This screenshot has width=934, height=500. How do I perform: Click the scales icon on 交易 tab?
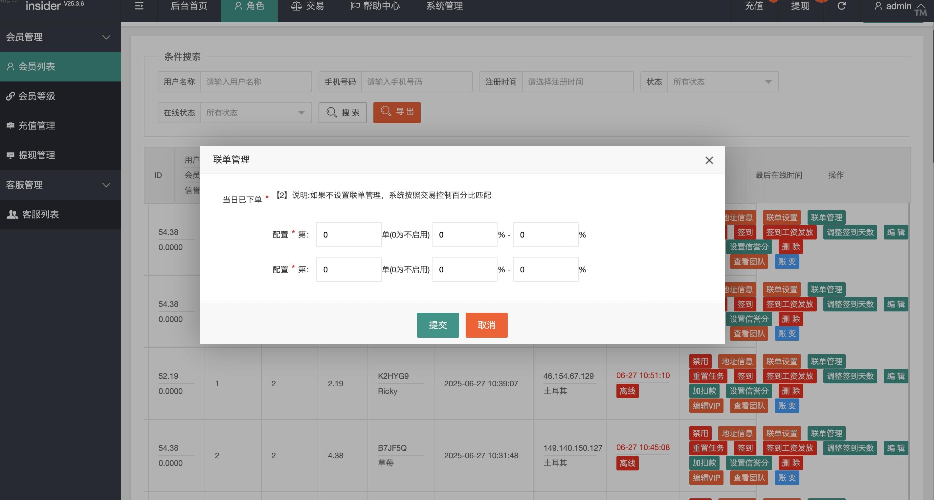(296, 6)
